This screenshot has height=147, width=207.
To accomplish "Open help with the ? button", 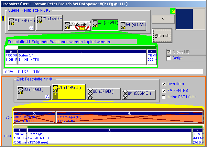I will point(163,19).
